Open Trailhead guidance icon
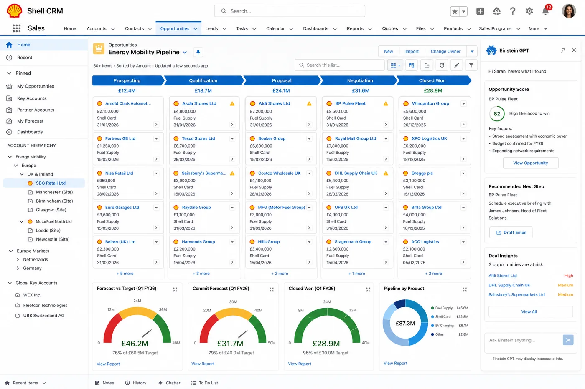The height and width of the screenshot is (389, 585). [x=496, y=11]
